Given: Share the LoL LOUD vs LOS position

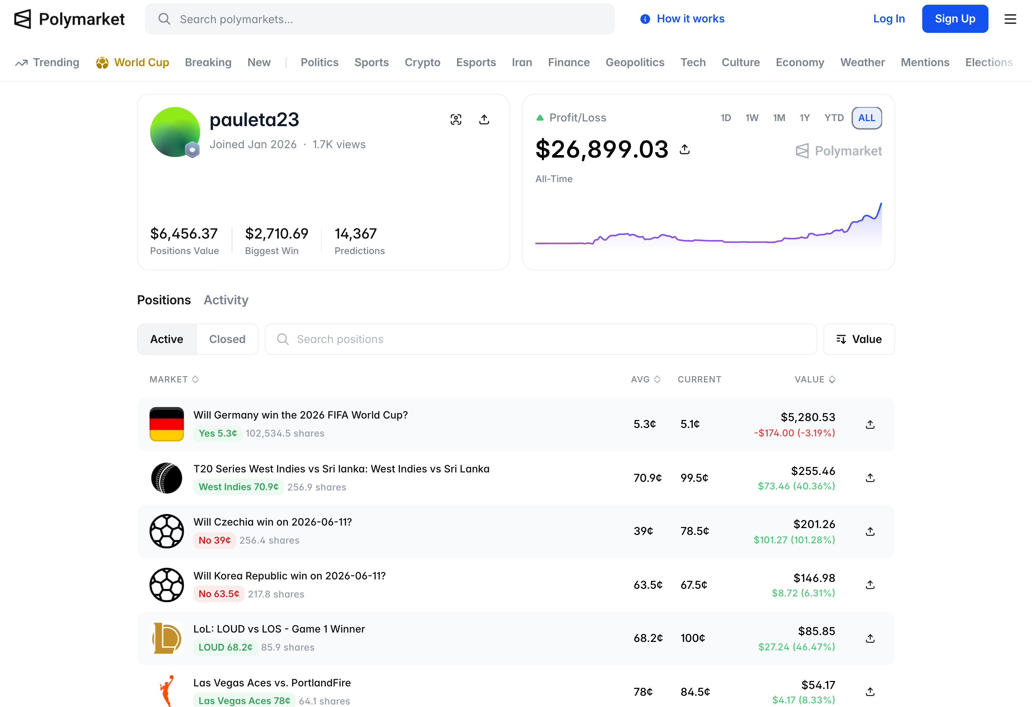Looking at the screenshot, I should click(x=870, y=639).
